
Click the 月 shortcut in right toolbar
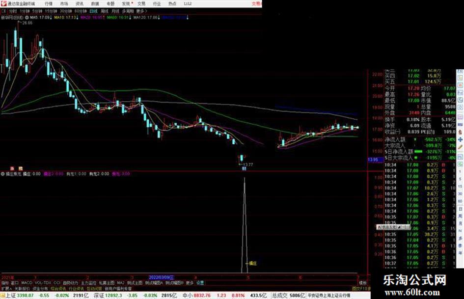460,223
